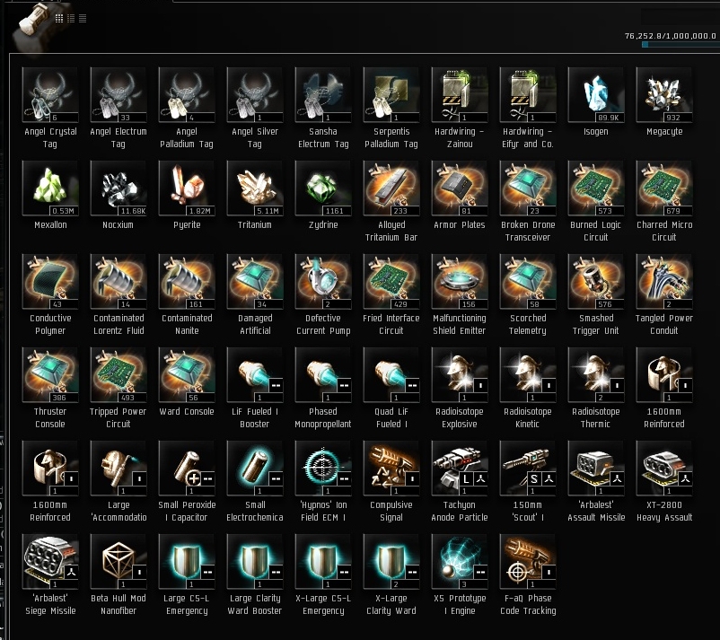720x640 pixels.
Task: Select the Pyerite mineral stack
Action: click(x=187, y=188)
